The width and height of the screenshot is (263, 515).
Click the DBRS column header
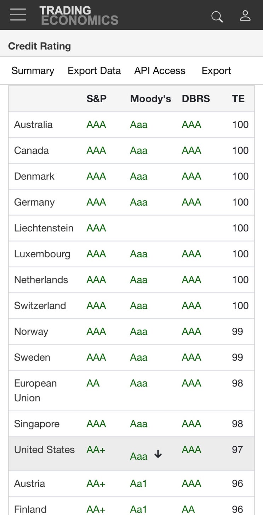click(196, 99)
